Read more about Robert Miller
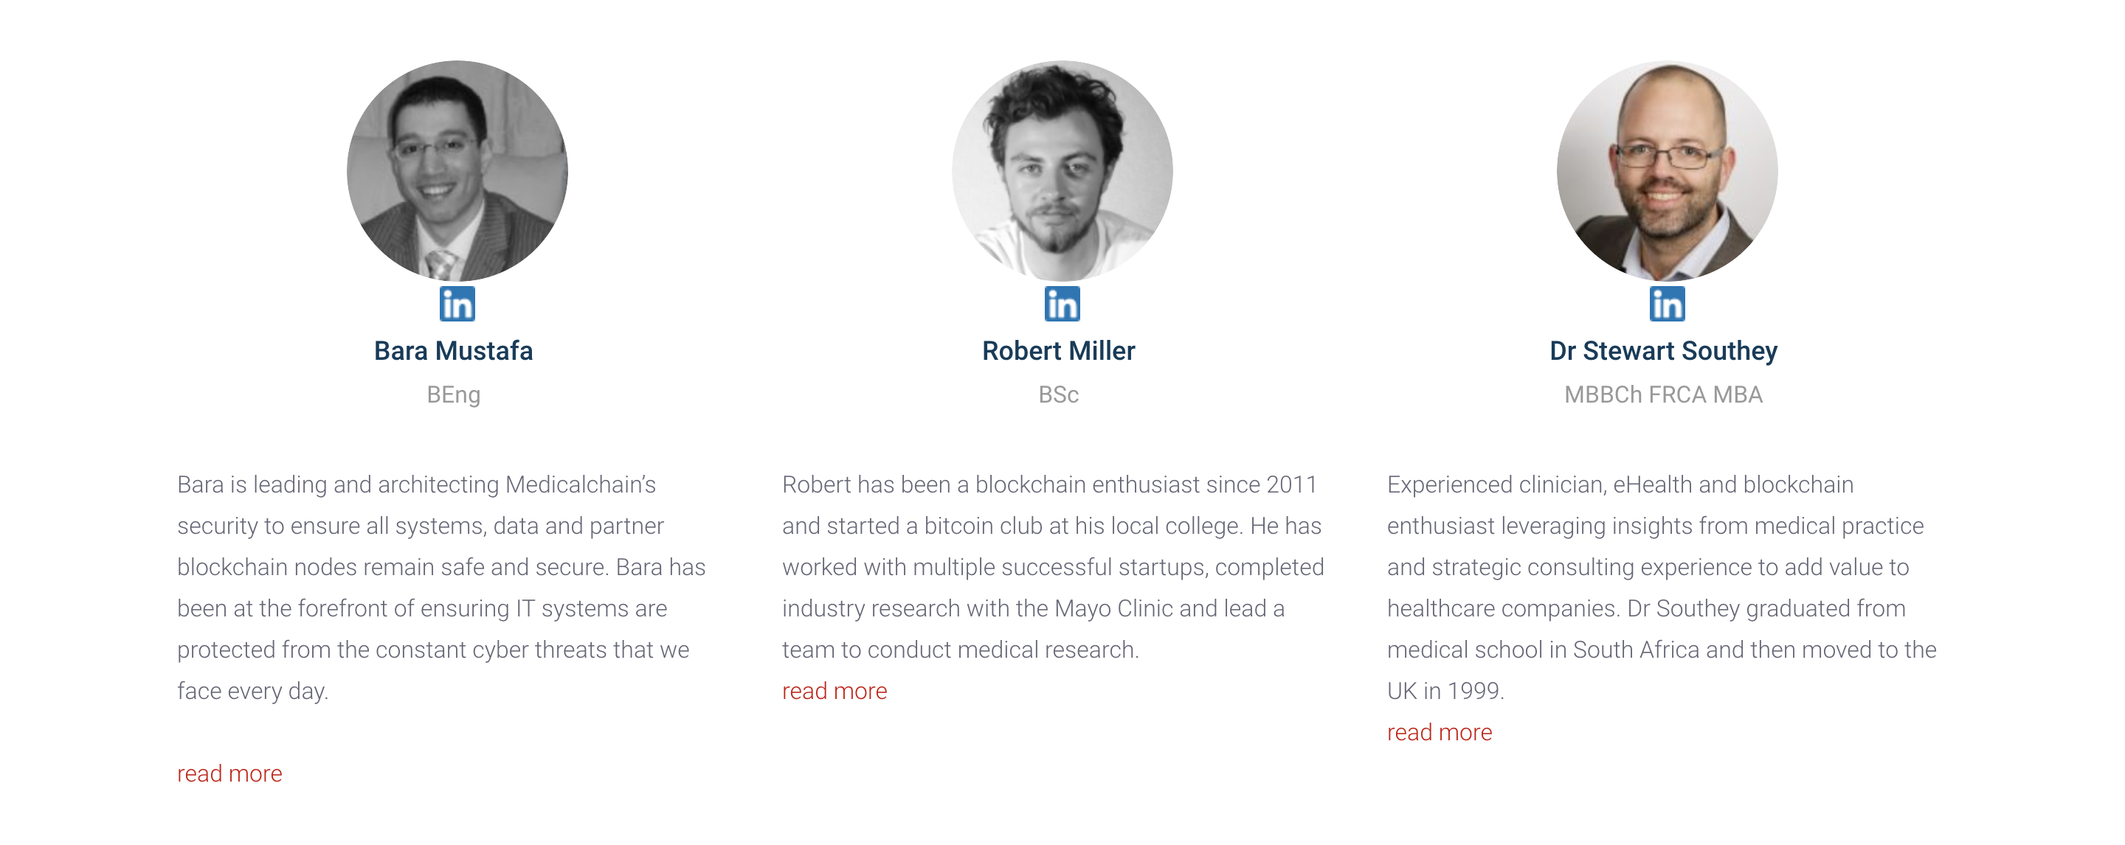Screen dimensions: 2125x845 click(x=834, y=691)
